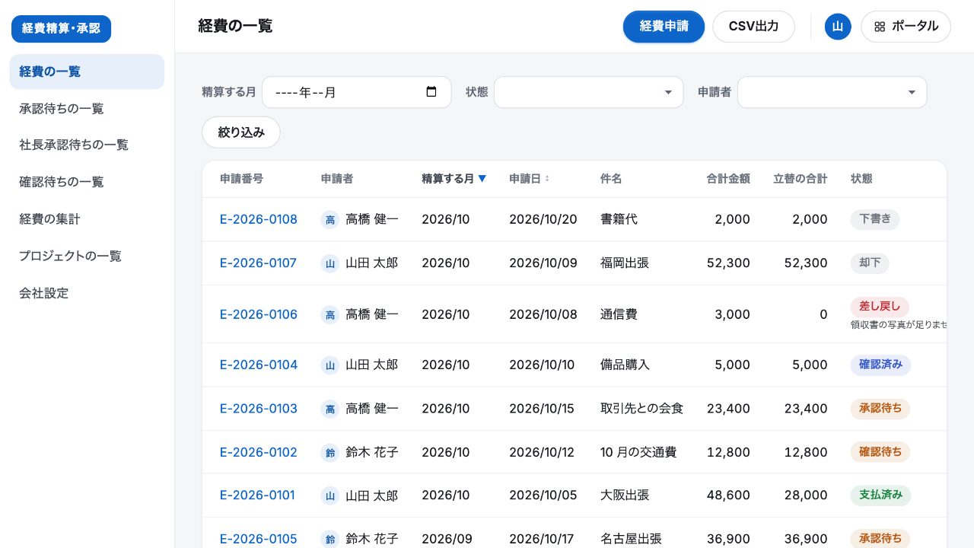Viewport: 974px width, 548px height.
Task: Click the 精算する月 month input field
Action: pos(357,92)
